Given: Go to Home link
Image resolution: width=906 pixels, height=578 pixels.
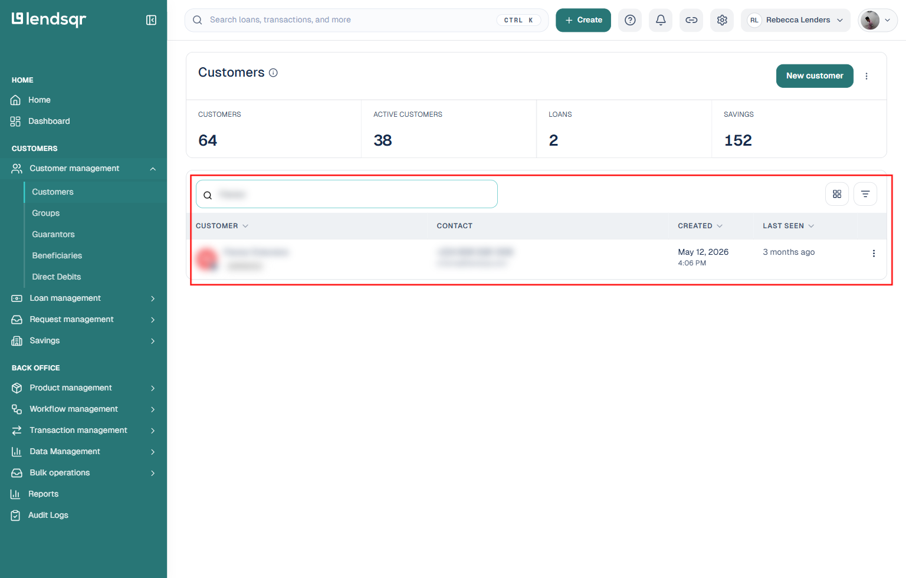Looking at the screenshot, I should point(40,100).
